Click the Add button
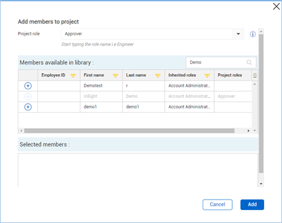 click(252, 205)
